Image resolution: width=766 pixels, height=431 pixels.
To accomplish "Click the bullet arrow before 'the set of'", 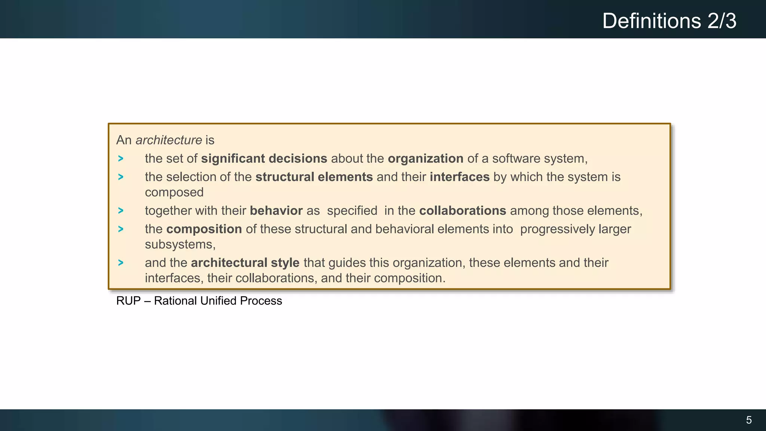I will pyautogui.click(x=120, y=159).
